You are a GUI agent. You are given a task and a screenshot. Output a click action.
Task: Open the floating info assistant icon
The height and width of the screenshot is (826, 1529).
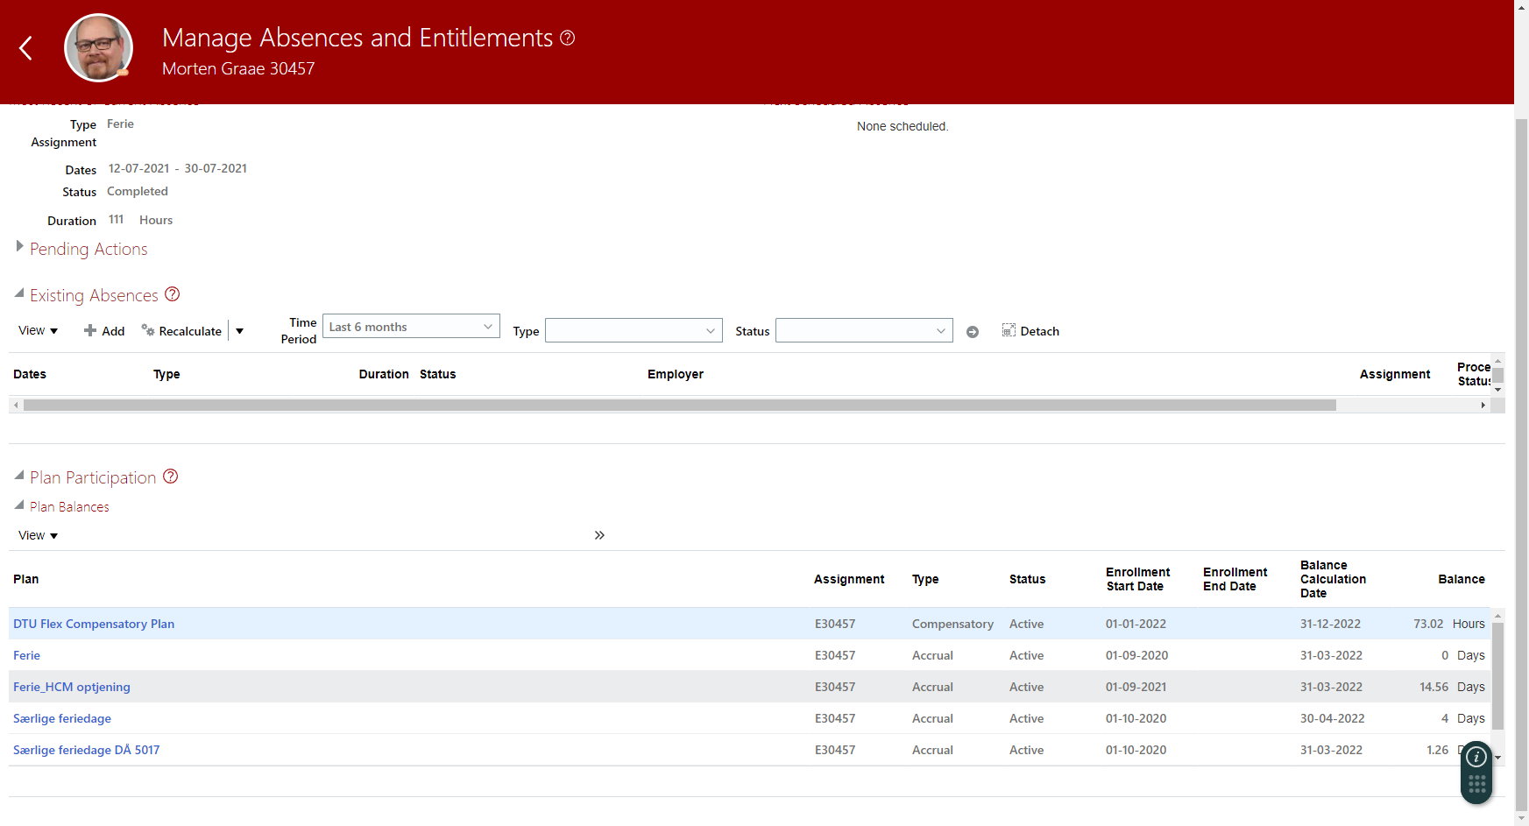tap(1476, 758)
